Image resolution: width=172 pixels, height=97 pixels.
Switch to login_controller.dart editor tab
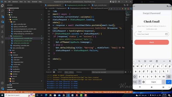[x=100, y=5]
